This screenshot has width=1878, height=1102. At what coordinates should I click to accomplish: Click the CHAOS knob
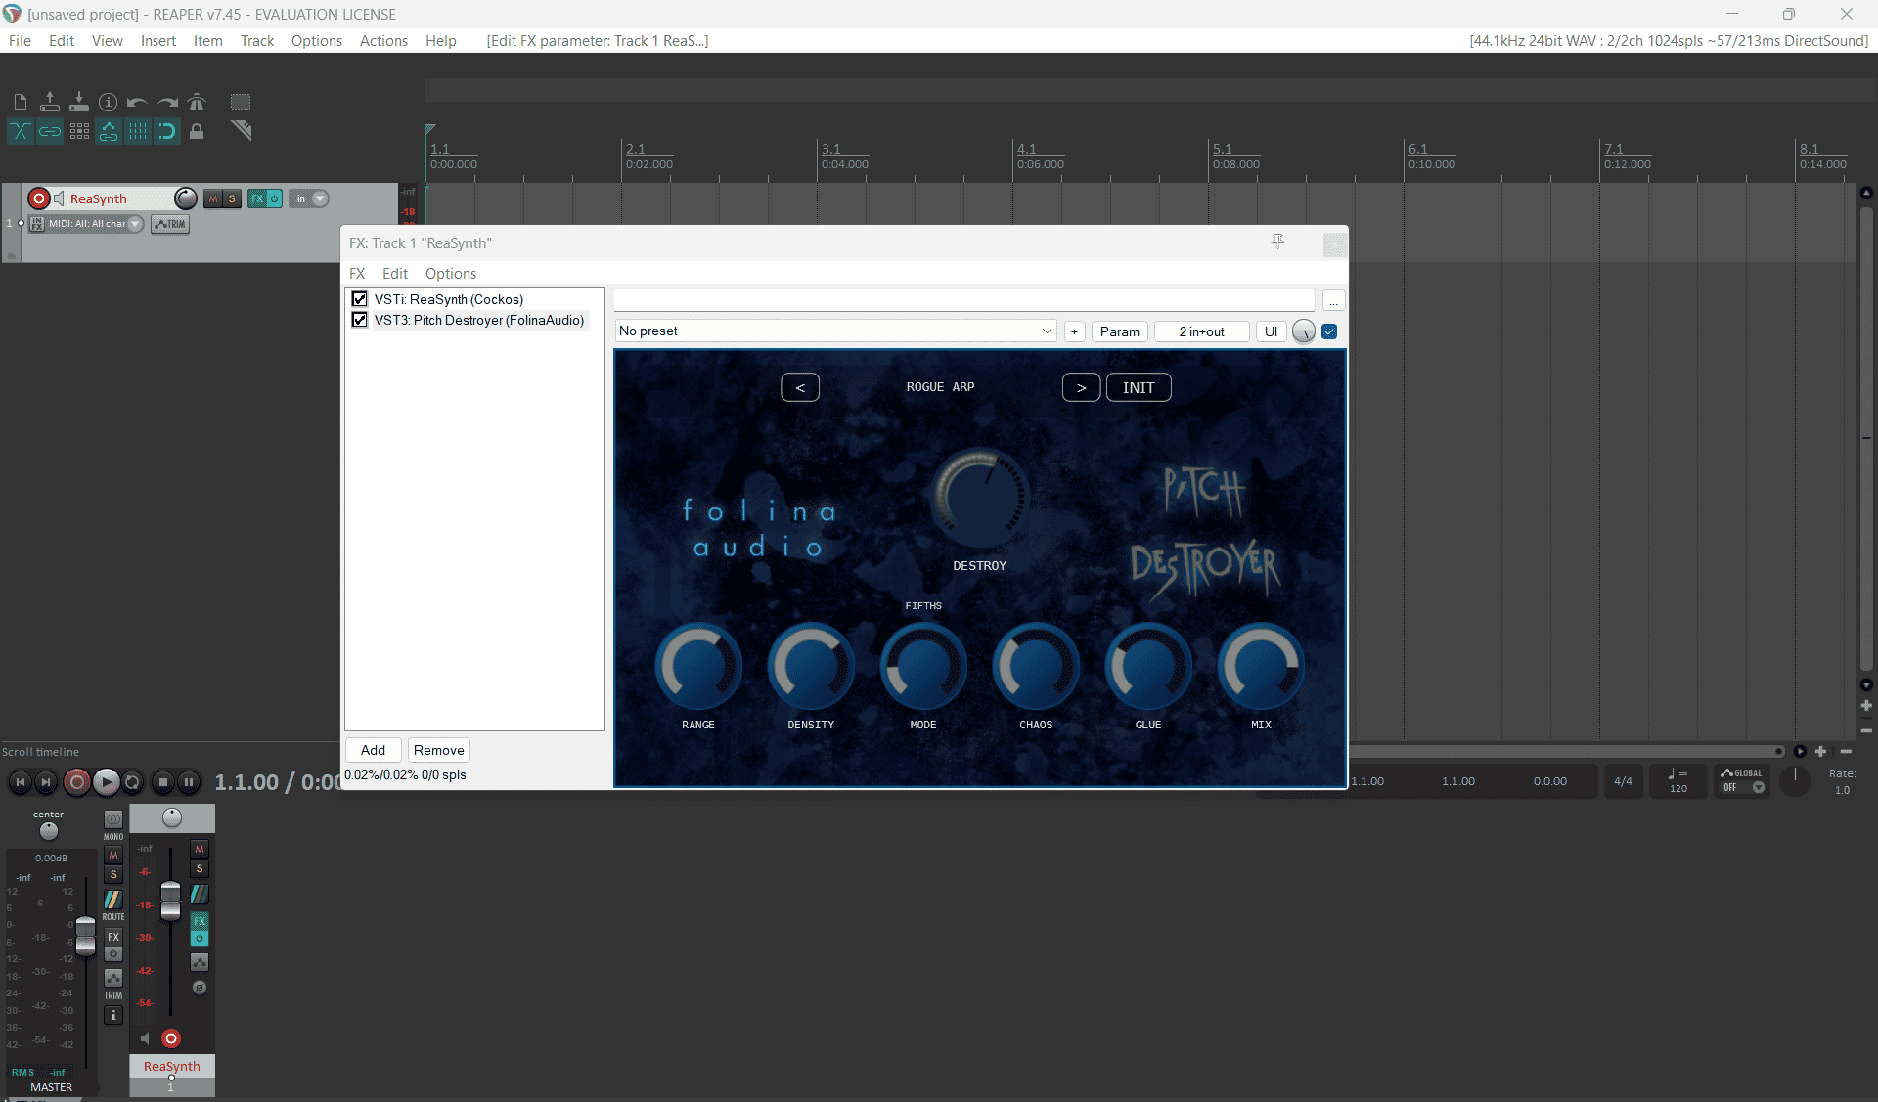[1036, 667]
